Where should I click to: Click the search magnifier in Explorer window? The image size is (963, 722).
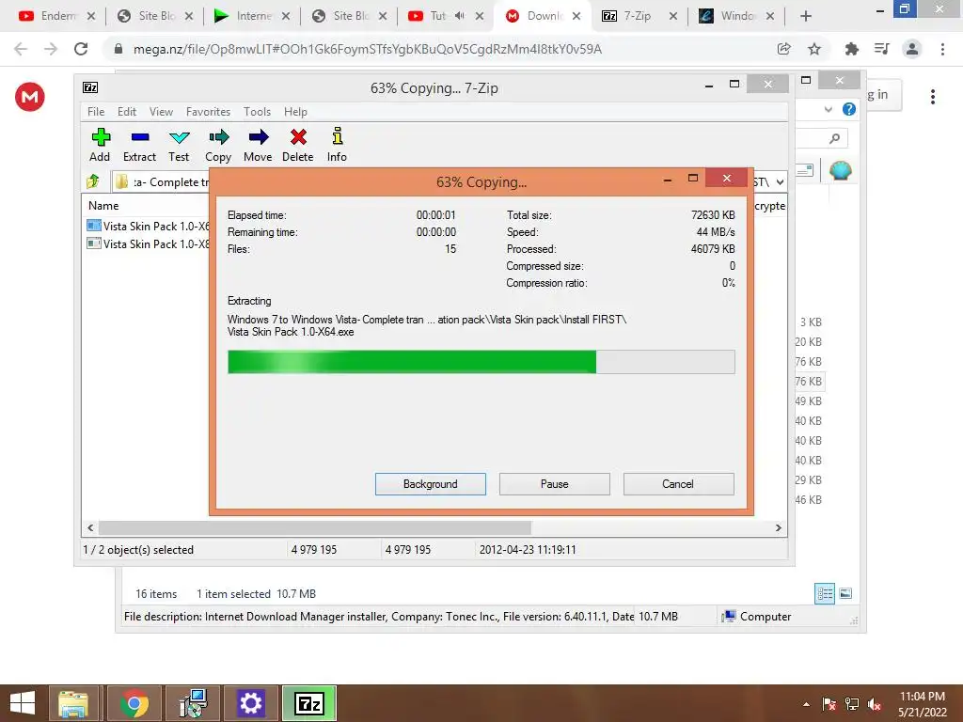[x=834, y=139]
